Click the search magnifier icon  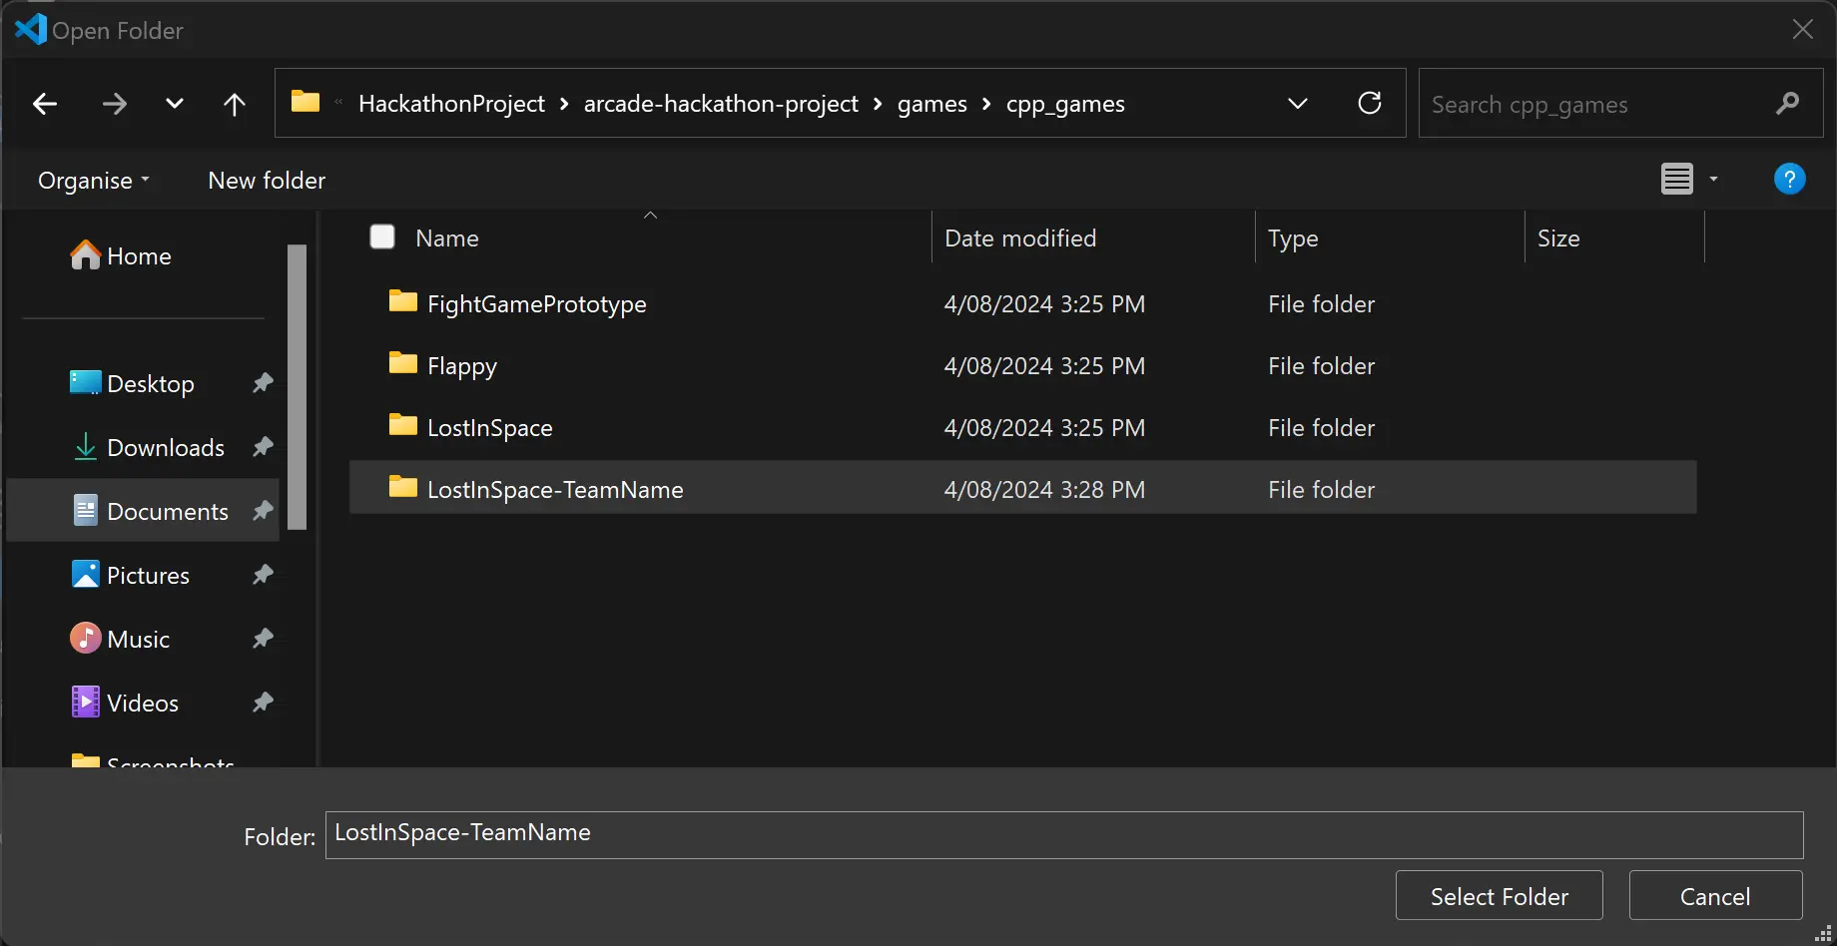click(1788, 103)
